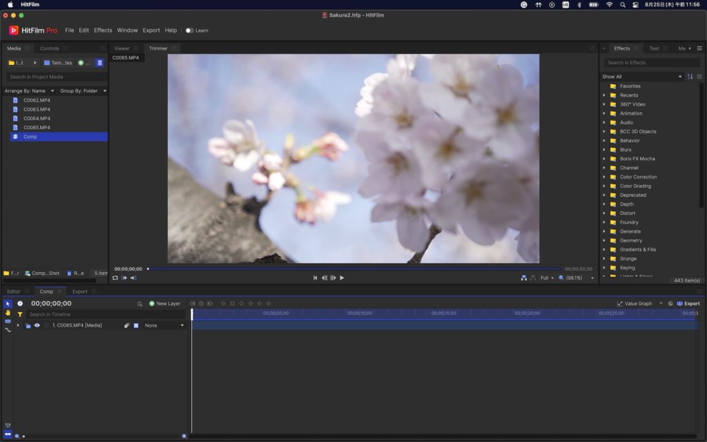Image resolution: width=707 pixels, height=442 pixels.
Task: Click the yellow filter icon beside timeline search
Action: pyautogui.click(x=20, y=314)
